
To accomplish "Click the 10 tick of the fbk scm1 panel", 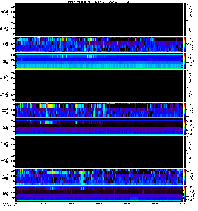I will pyautogui.click(x=13, y=198).
